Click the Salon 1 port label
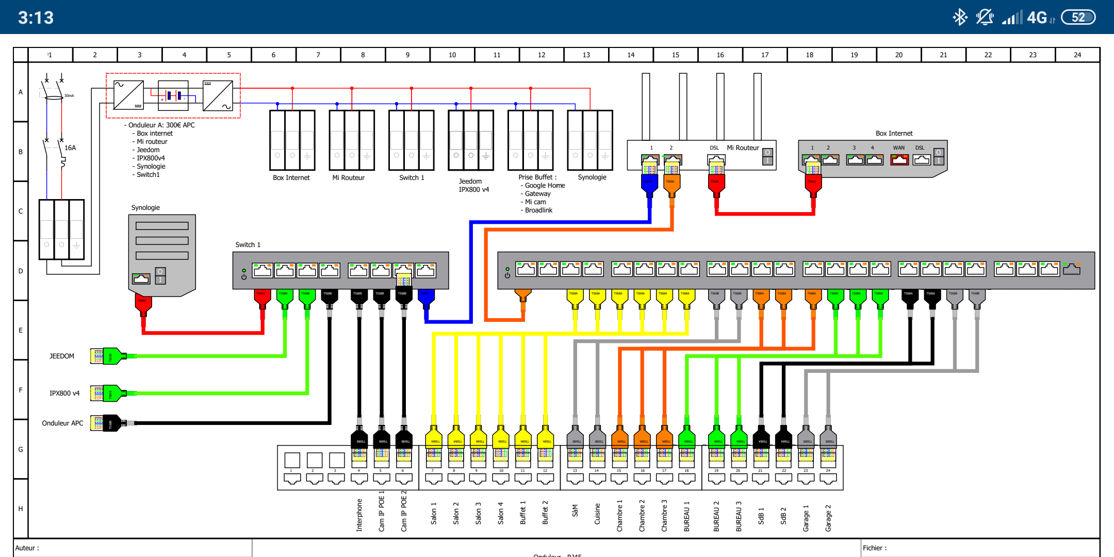 434,513
